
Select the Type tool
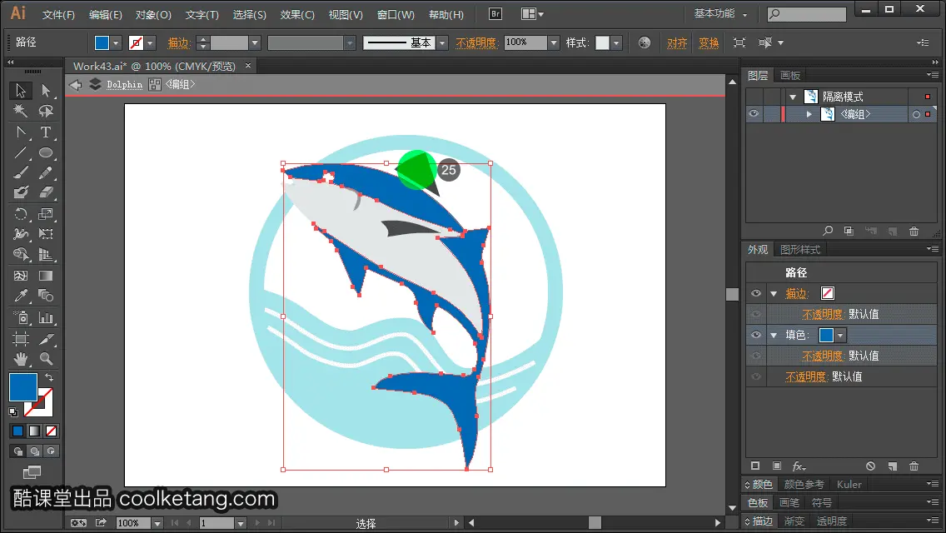(46, 132)
